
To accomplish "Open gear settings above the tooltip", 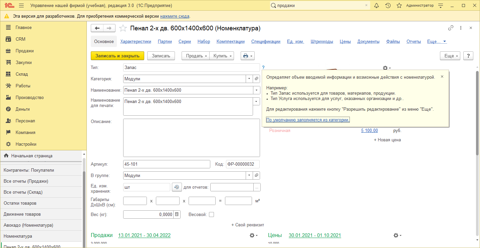I will point(387,68).
